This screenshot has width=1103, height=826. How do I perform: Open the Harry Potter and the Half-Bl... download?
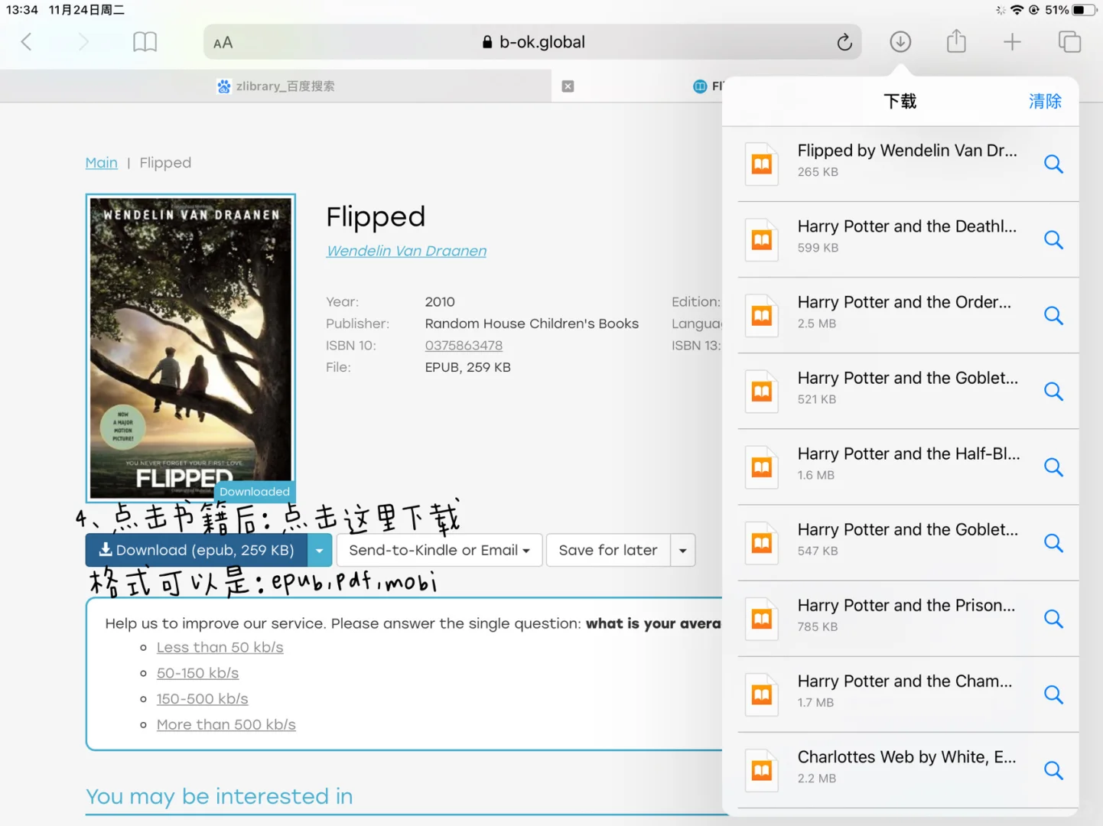(x=908, y=467)
